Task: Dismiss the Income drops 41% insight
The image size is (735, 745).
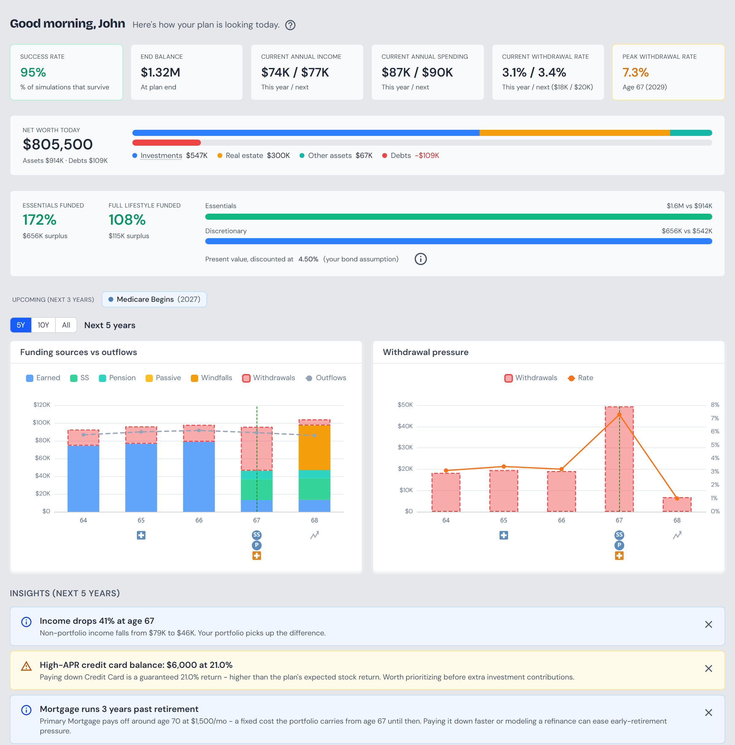Action: (x=708, y=625)
